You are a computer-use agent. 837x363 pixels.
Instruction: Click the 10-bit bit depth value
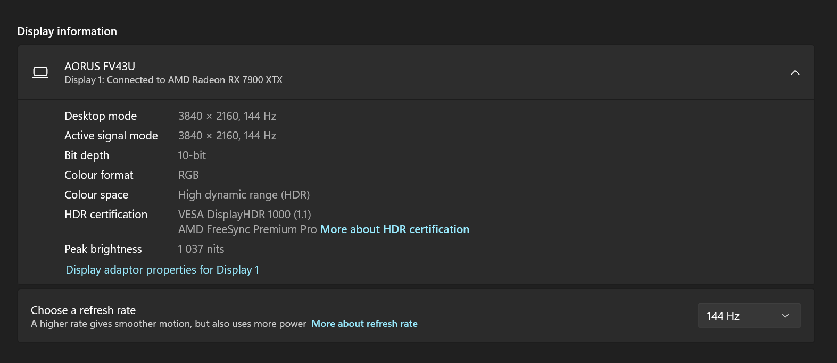click(192, 155)
